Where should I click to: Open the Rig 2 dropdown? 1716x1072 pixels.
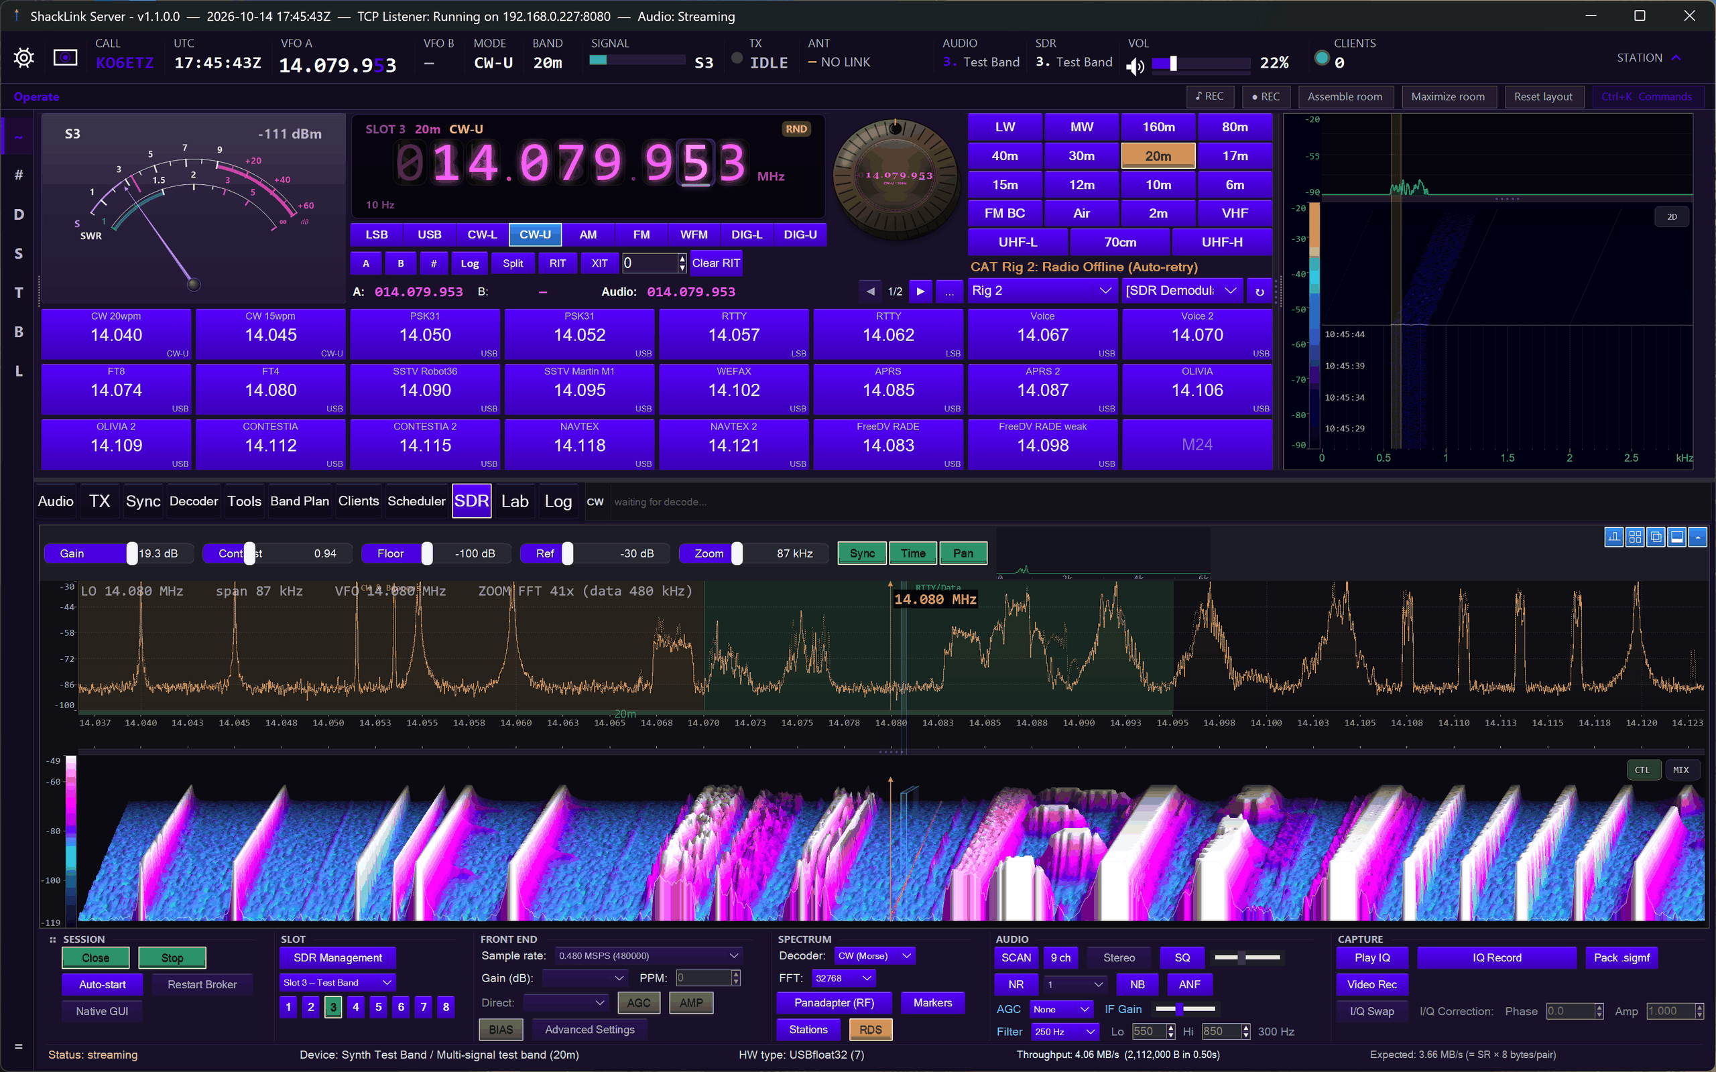point(1041,291)
